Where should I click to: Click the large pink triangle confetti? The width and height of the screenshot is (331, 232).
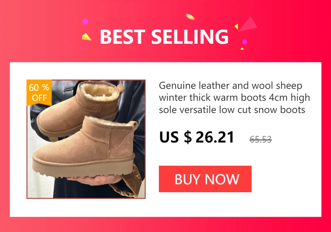(x=248, y=24)
